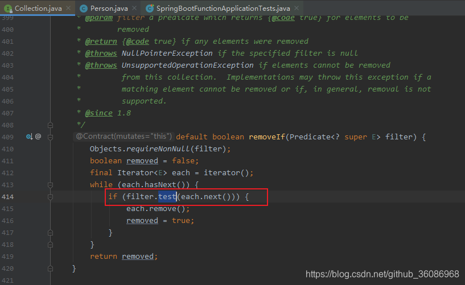
Task: Click 'removed = true;' on line 416
Action: (160, 220)
